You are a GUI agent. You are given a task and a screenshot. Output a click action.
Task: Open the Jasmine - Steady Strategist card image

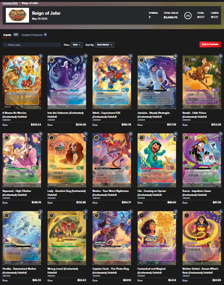(157, 82)
